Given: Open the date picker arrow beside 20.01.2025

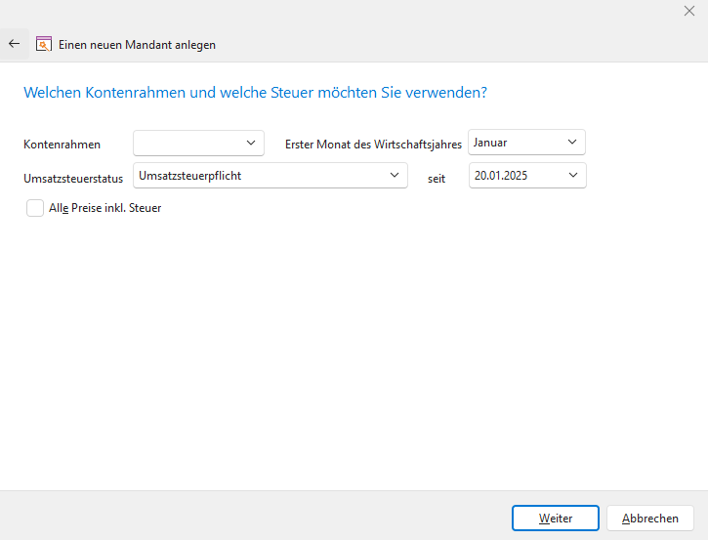Looking at the screenshot, I should coord(572,176).
